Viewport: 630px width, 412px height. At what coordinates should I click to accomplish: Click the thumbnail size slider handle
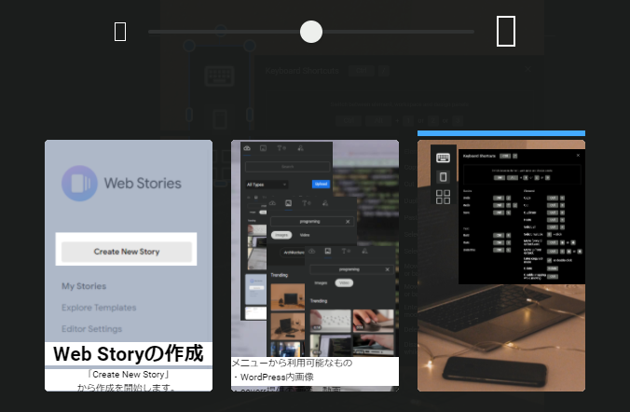311,32
